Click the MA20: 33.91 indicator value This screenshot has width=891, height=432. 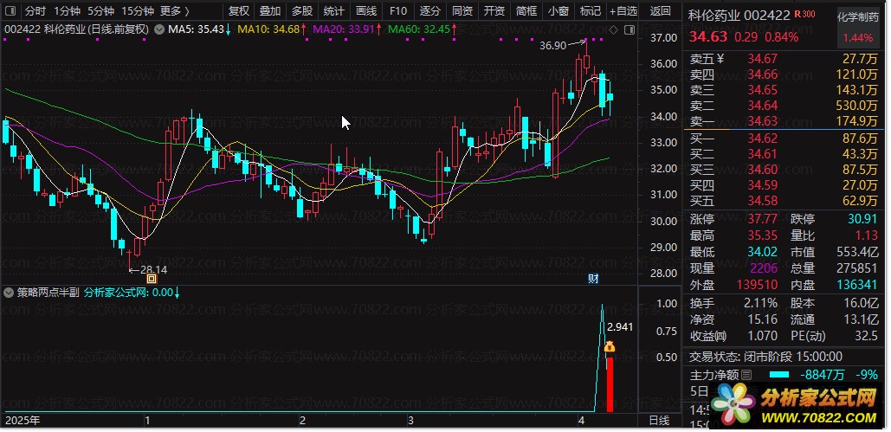345,29
